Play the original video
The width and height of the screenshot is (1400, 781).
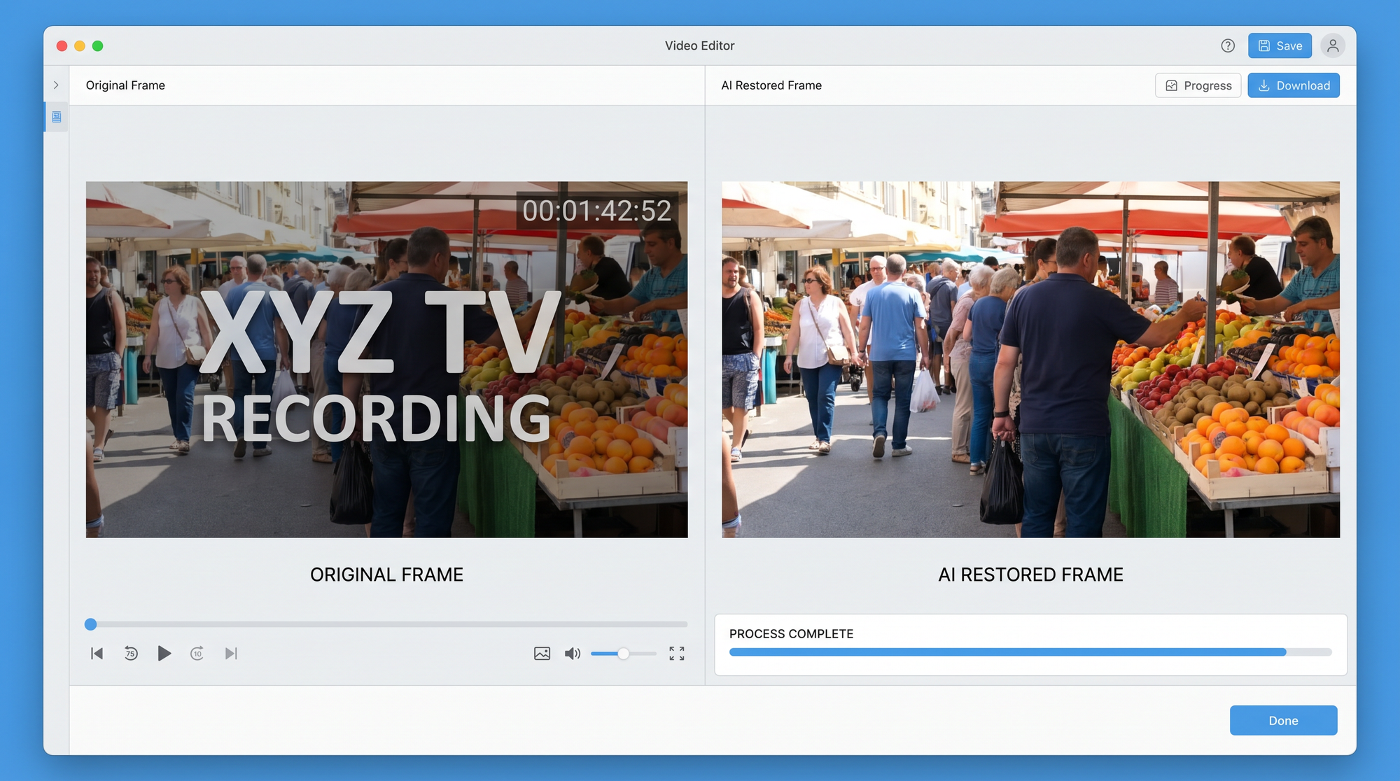[164, 654]
